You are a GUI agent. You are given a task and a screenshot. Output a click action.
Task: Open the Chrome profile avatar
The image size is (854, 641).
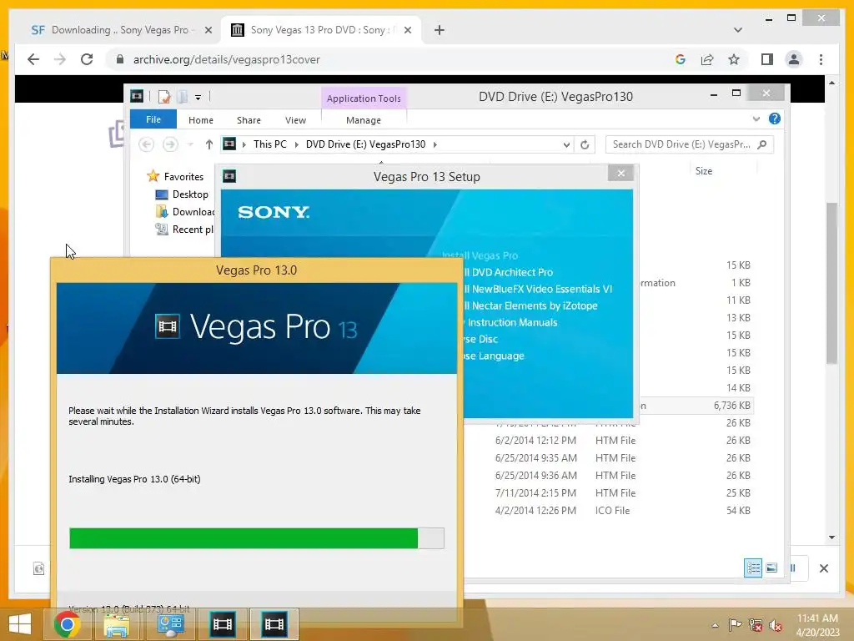click(794, 59)
